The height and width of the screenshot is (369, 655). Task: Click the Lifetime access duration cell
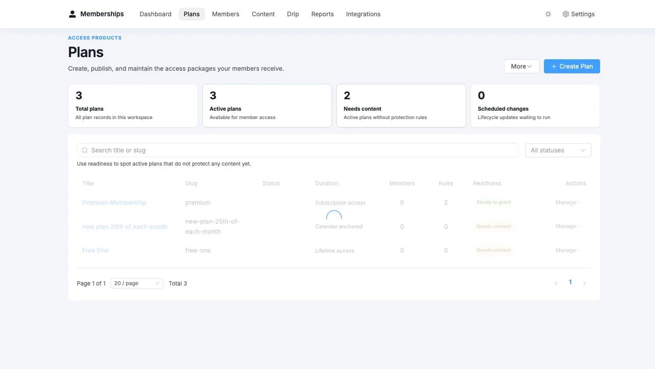point(335,251)
